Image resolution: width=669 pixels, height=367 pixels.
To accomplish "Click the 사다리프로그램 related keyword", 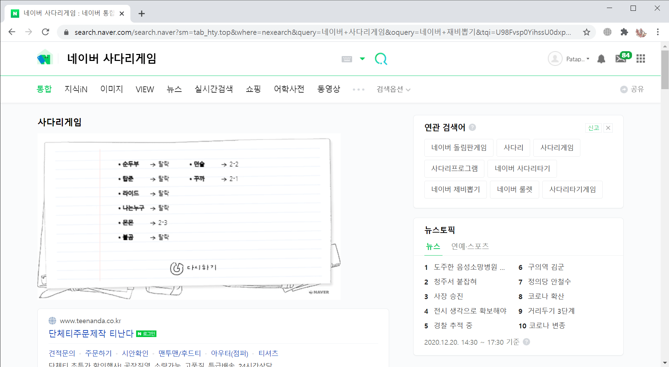I will (x=454, y=169).
